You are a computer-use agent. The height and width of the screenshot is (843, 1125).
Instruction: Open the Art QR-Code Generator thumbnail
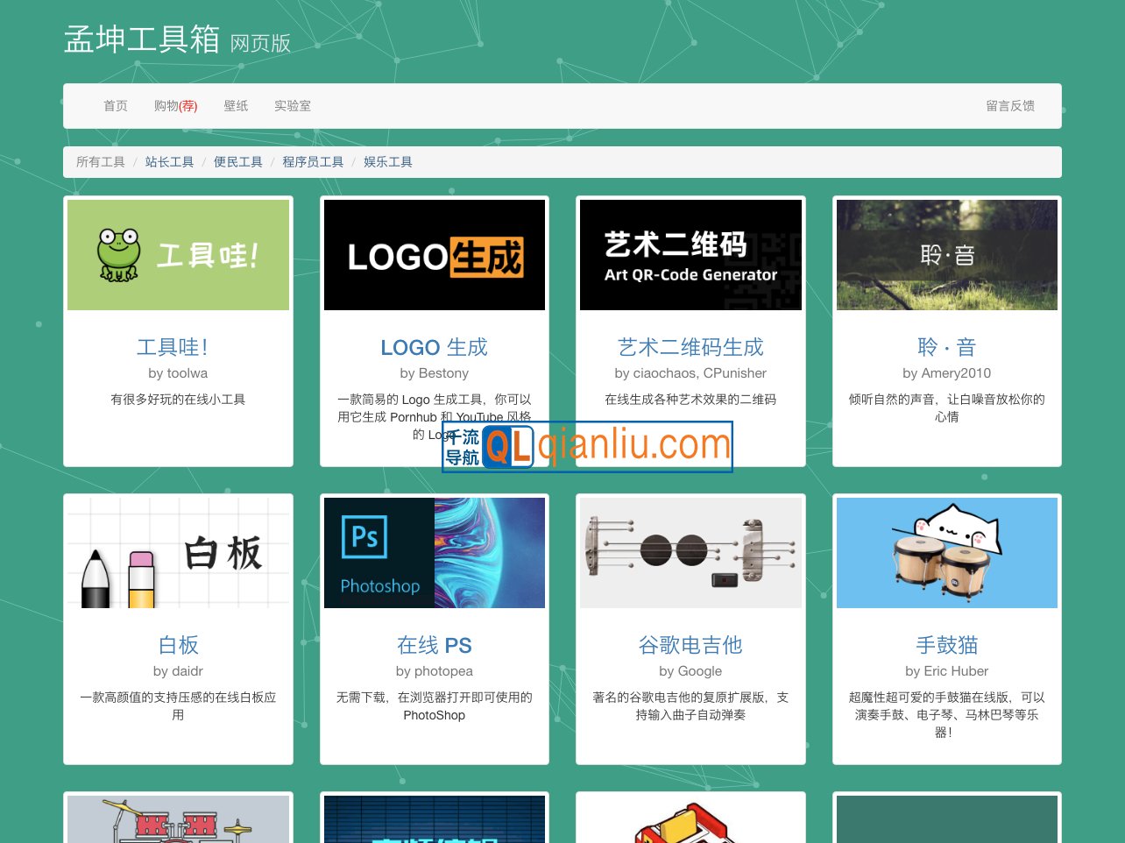(x=690, y=254)
